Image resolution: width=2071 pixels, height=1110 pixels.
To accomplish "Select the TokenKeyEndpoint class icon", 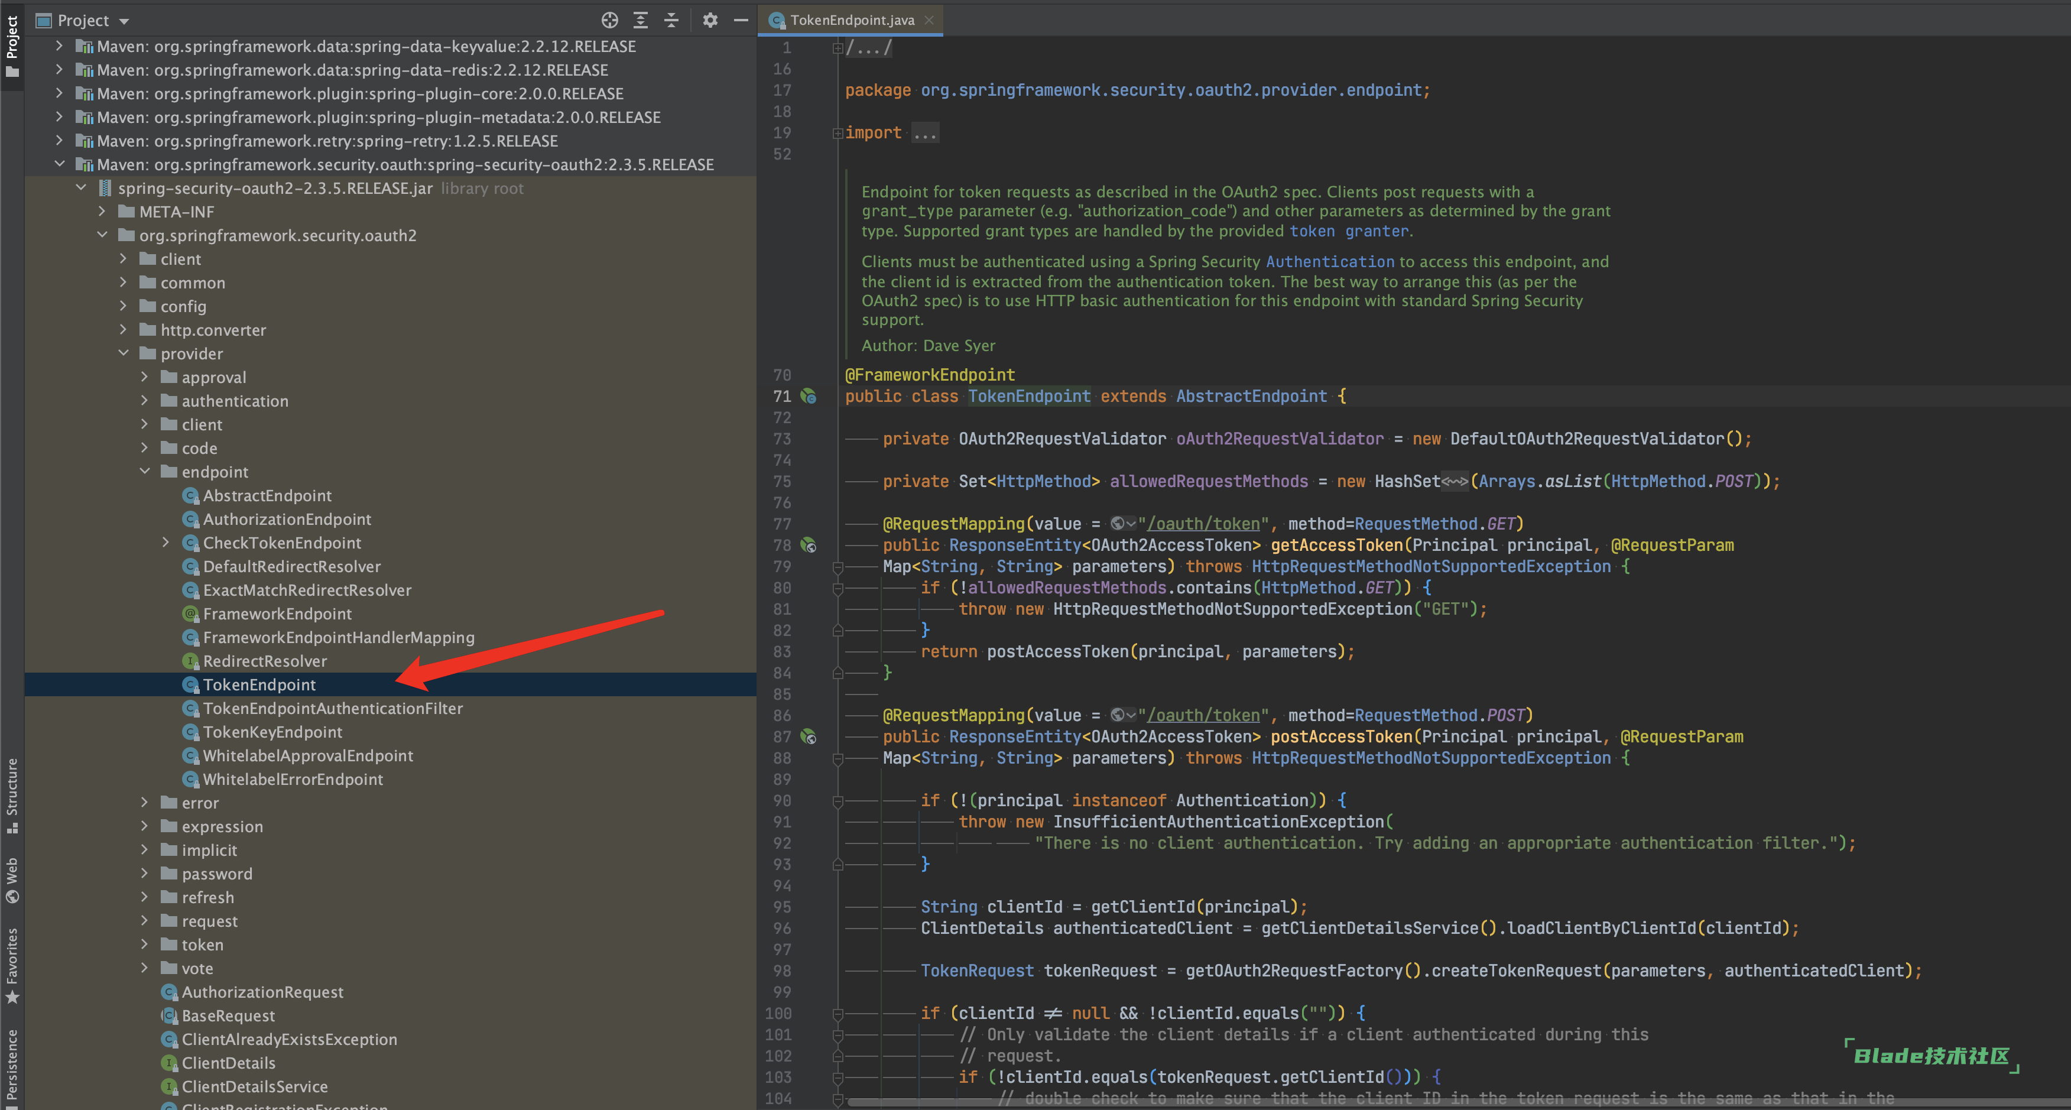I will tap(190, 731).
